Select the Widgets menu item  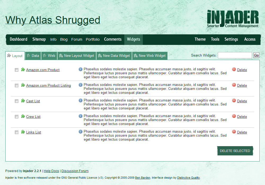click(134, 40)
